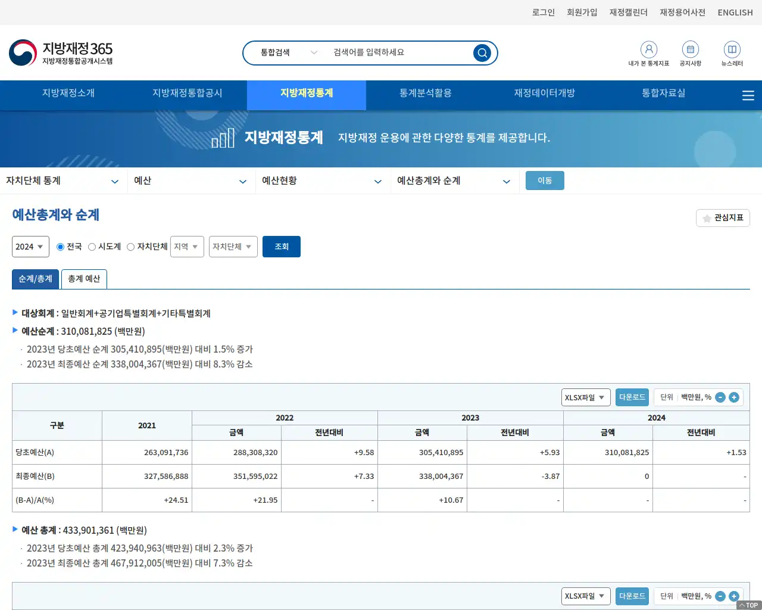The image size is (762, 610).
Task: Open 공지사항 calendar icon
Action: 691,49
